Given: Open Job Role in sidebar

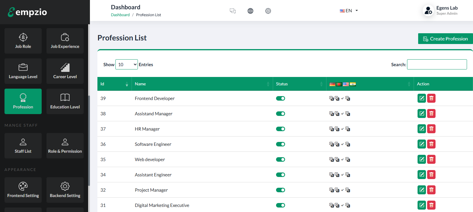Looking at the screenshot, I should [23, 41].
